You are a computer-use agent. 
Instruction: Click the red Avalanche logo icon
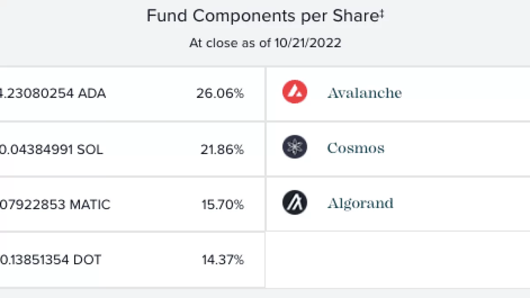[x=295, y=93]
